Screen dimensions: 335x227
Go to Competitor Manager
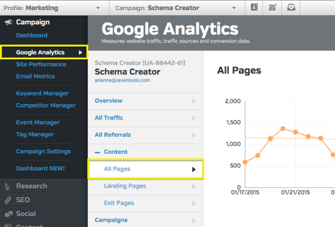pyautogui.click(x=46, y=106)
